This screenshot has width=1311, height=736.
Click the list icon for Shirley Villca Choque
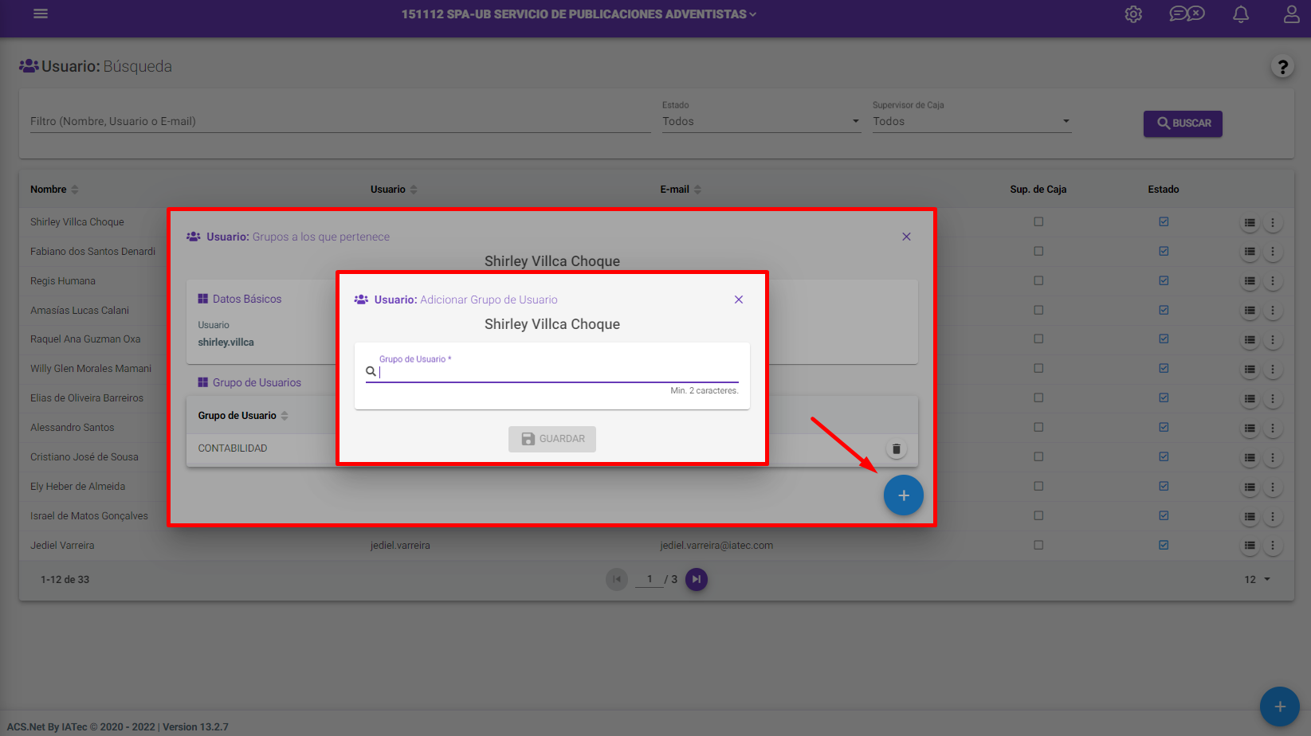(x=1250, y=223)
